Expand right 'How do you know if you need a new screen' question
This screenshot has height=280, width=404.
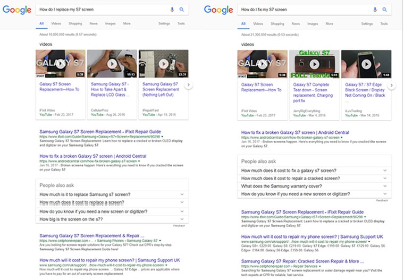tap(314, 194)
